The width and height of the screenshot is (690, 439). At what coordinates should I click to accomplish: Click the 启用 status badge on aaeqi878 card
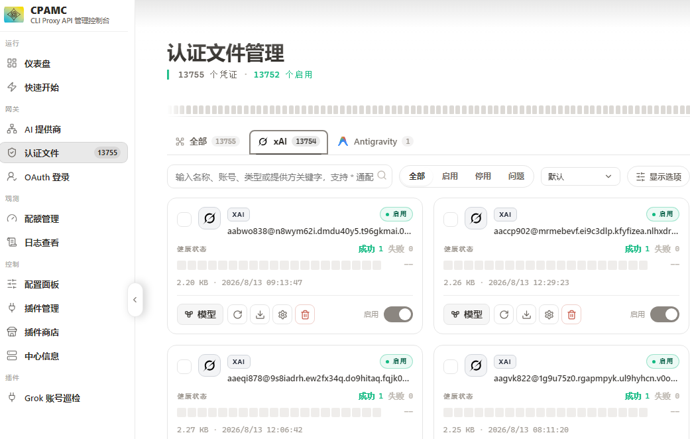click(396, 361)
